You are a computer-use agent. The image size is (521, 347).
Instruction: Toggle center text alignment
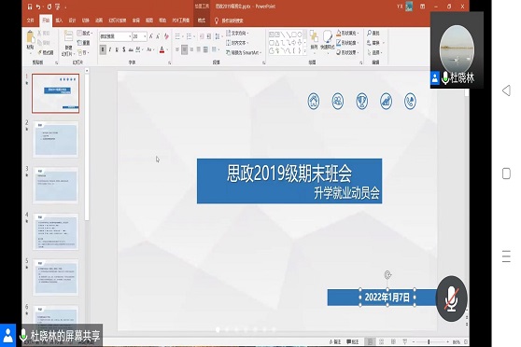coord(184,49)
